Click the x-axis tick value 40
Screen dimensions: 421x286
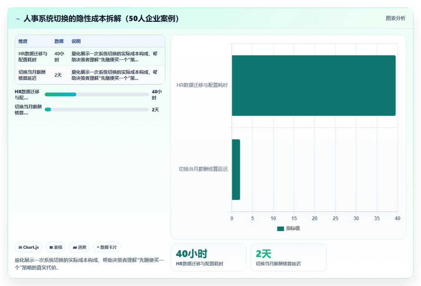(397, 218)
